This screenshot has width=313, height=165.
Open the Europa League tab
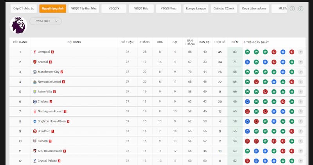point(196,9)
